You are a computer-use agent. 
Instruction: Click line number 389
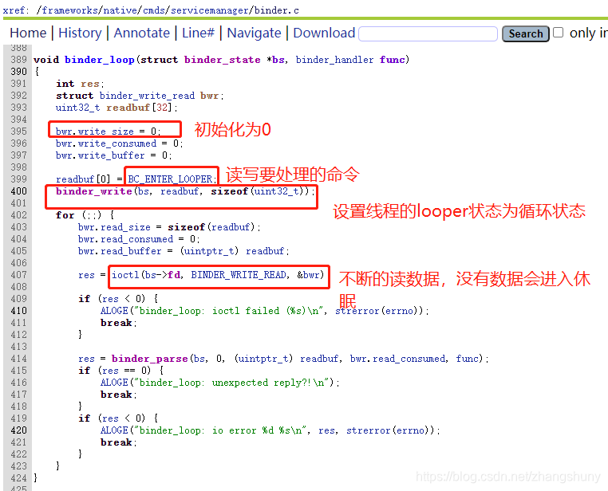point(18,60)
